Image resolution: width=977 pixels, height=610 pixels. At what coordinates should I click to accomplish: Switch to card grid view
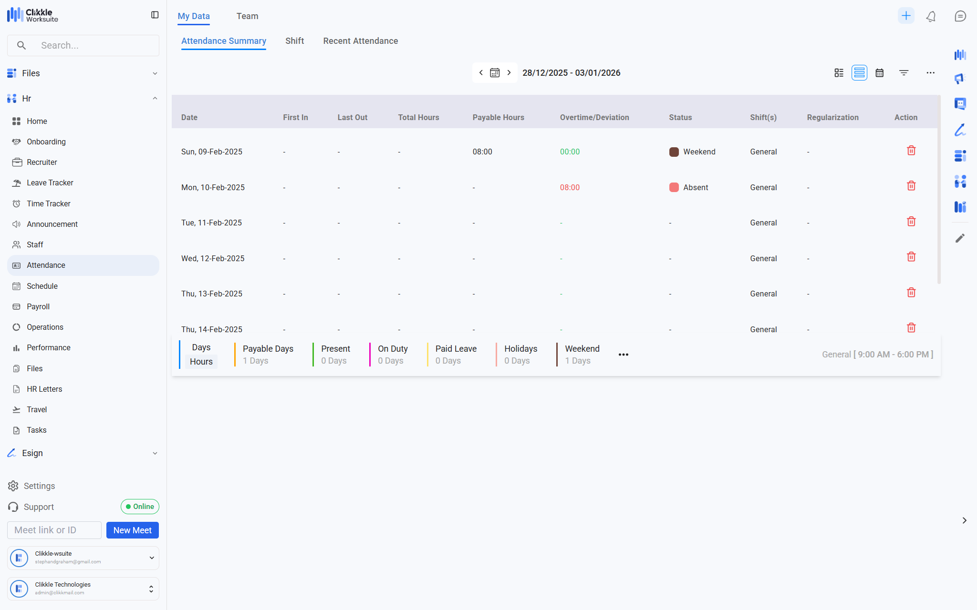tap(839, 73)
